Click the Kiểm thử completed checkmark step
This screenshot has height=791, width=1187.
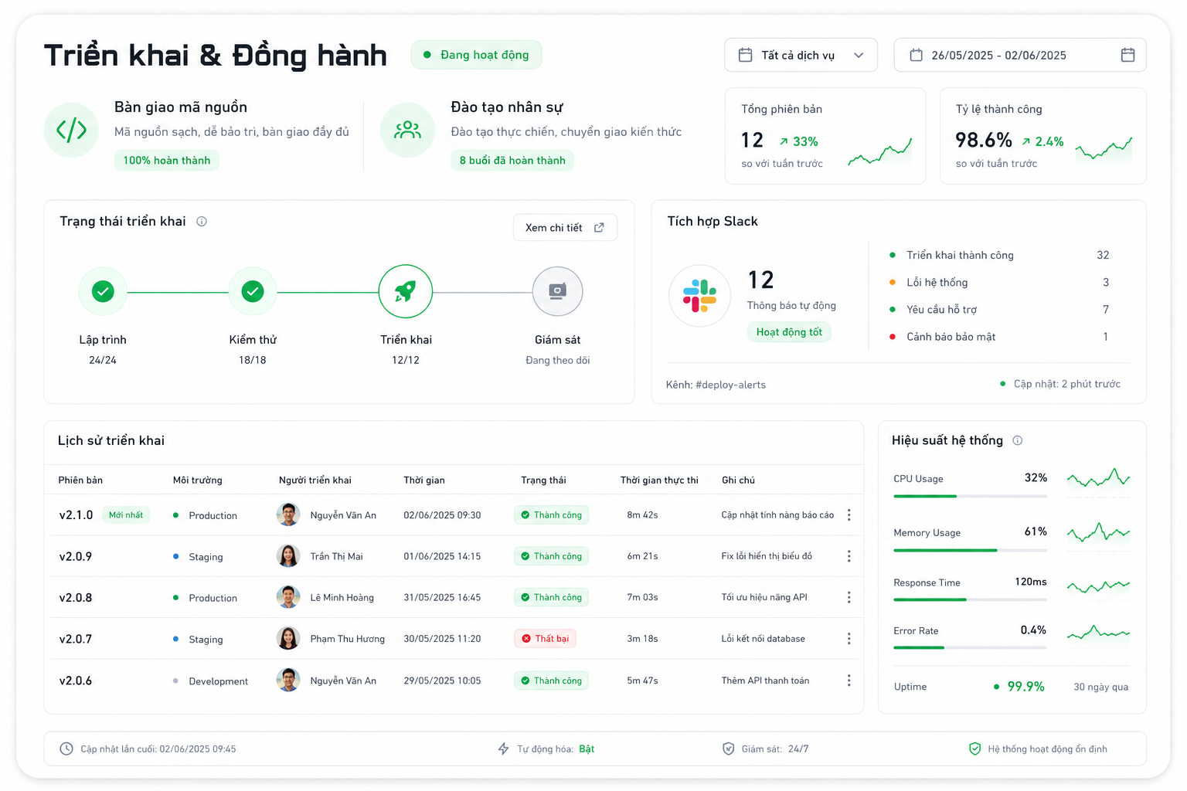point(253,291)
